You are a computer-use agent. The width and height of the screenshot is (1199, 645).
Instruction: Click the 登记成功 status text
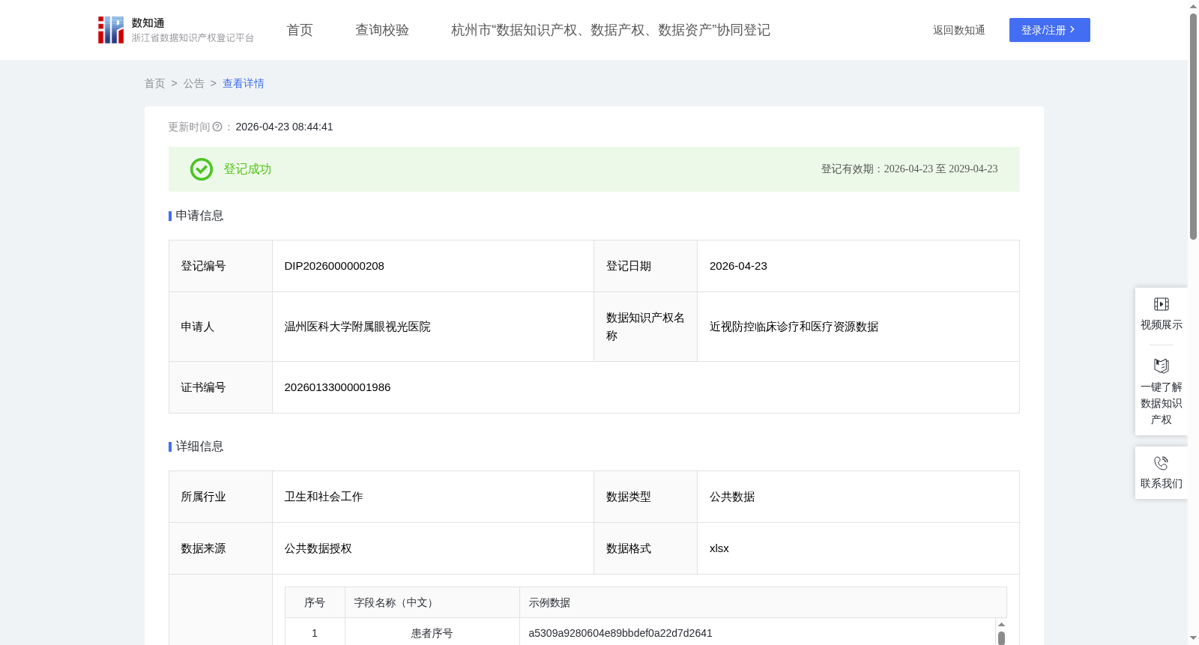point(247,169)
